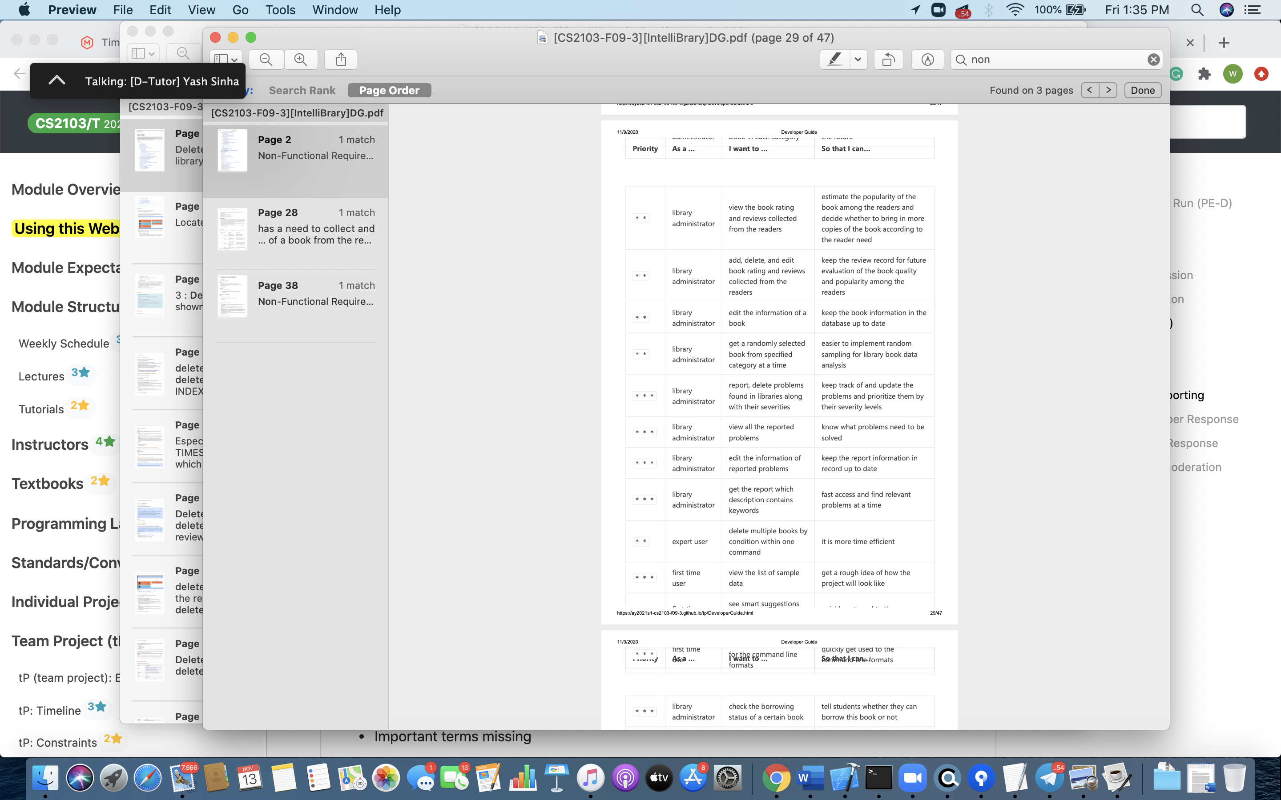Open the markup toolbar icon

[x=927, y=60]
